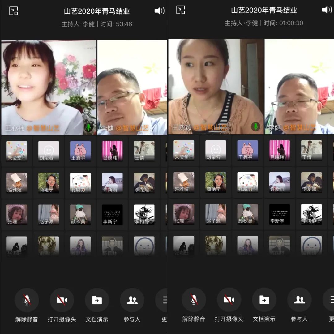Viewport: 334px width, 334px height.
Task: Open 参与人 participants list in left screenshot
Action: click(x=132, y=300)
